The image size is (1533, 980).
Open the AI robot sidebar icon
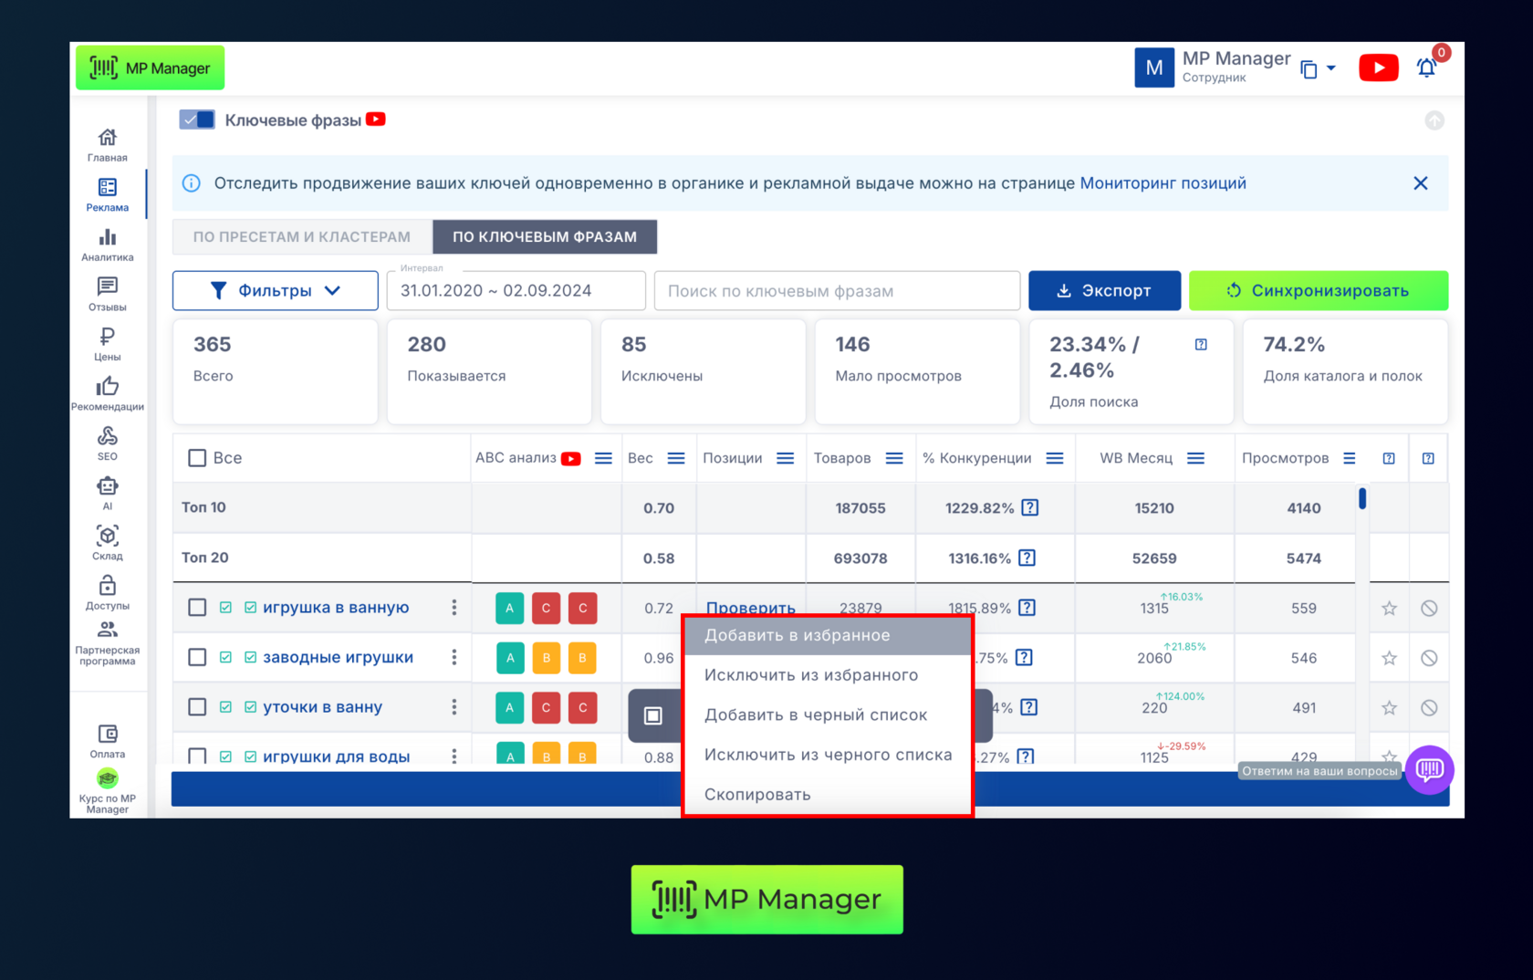point(107,492)
